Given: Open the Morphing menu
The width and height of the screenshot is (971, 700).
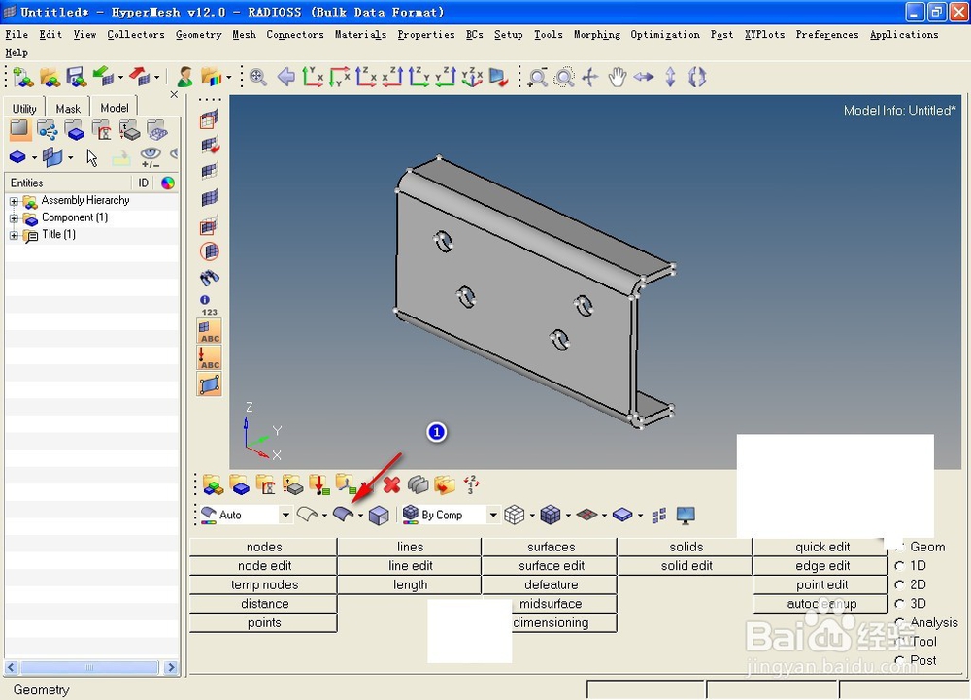Looking at the screenshot, I should (597, 35).
